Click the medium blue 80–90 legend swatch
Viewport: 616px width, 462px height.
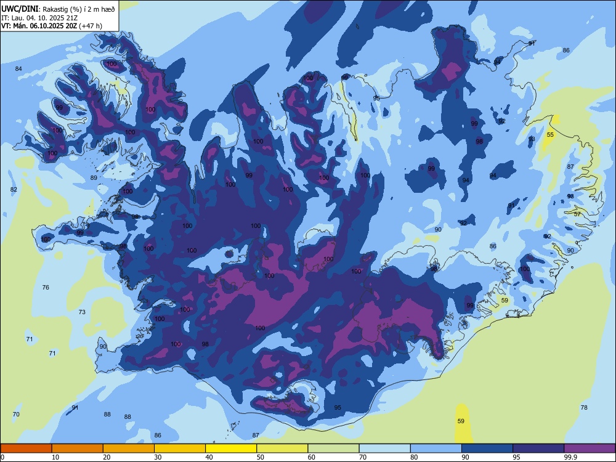[x=436, y=448]
